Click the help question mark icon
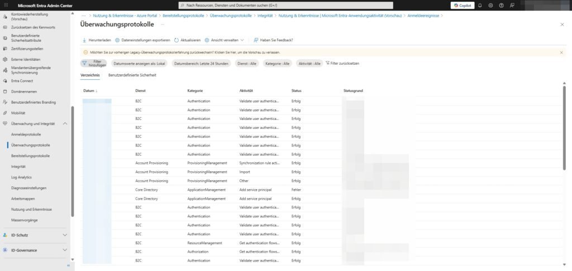 (501, 5)
